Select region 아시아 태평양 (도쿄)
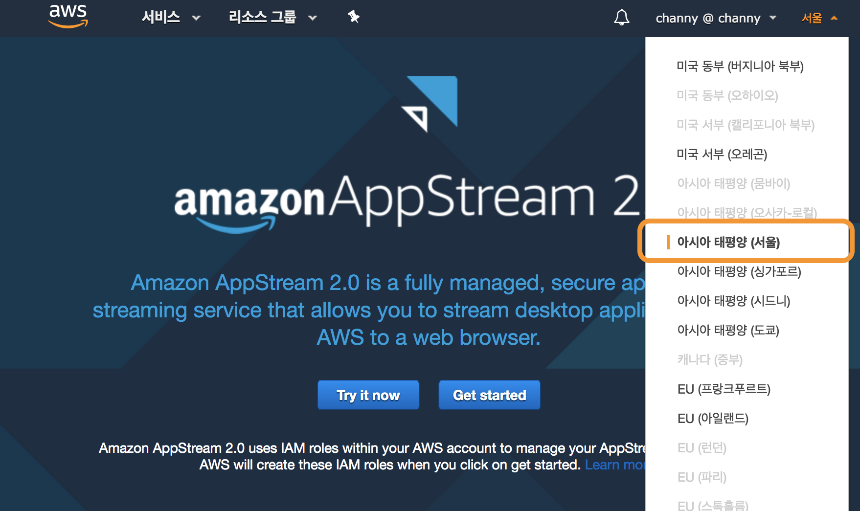 [x=728, y=330]
